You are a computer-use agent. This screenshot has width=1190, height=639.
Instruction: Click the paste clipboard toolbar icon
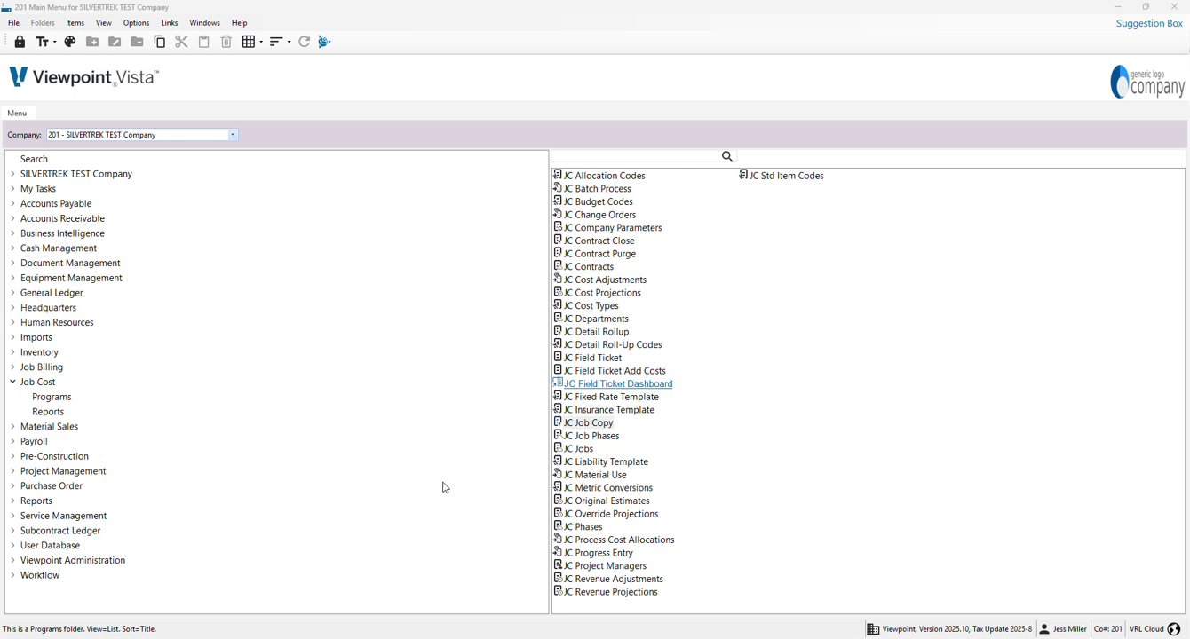204,42
